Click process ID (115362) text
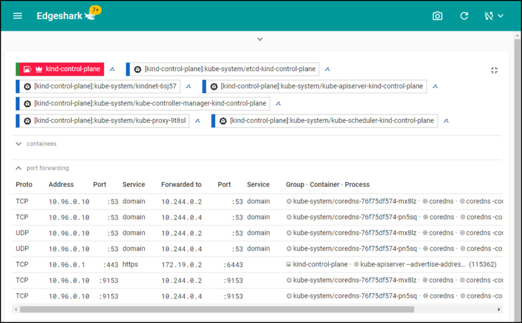Viewport: 522px width, 323px height. tap(482, 264)
